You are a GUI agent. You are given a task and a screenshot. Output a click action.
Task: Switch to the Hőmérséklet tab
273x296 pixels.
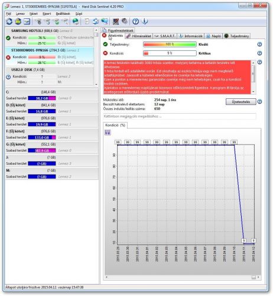pos(139,36)
